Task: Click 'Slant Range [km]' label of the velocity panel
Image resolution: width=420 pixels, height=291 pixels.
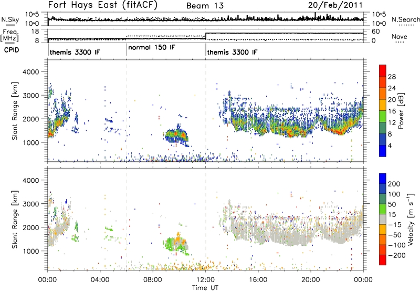Action: coord(15,219)
